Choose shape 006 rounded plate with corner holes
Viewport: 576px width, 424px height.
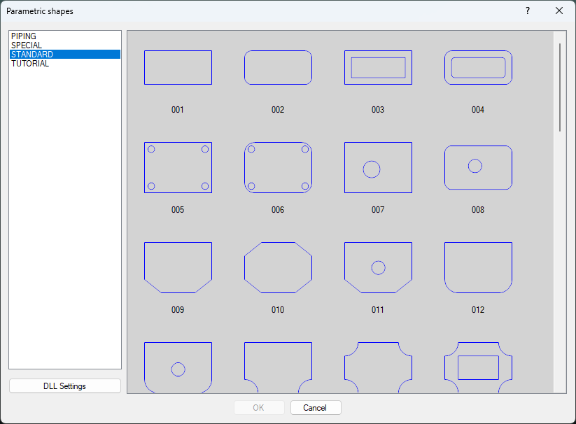click(x=278, y=167)
